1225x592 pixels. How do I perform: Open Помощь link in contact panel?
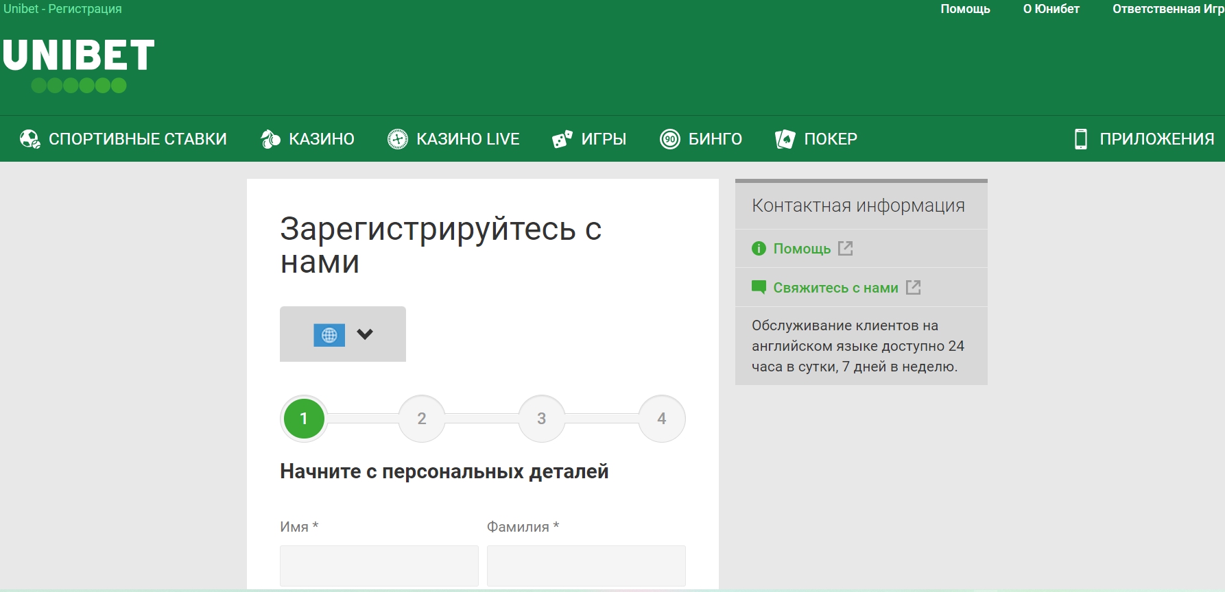802,249
